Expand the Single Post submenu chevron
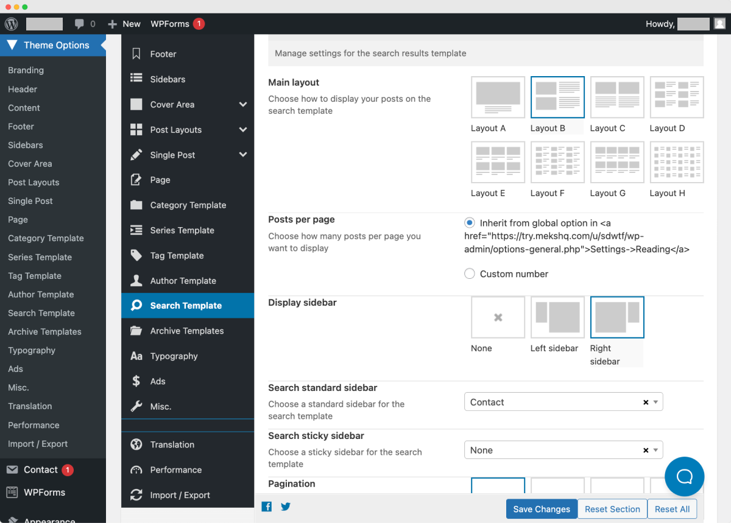The width and height of the screenshot is (731, 523). (243, 155)
